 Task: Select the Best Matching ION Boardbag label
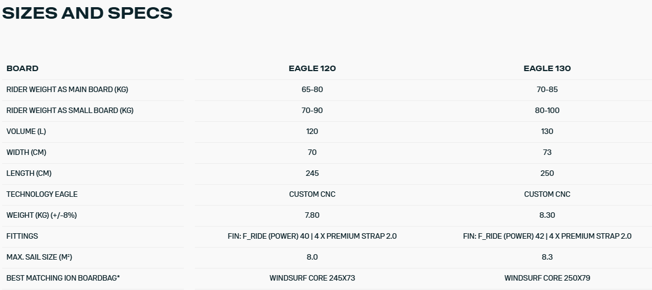point(63,278)
